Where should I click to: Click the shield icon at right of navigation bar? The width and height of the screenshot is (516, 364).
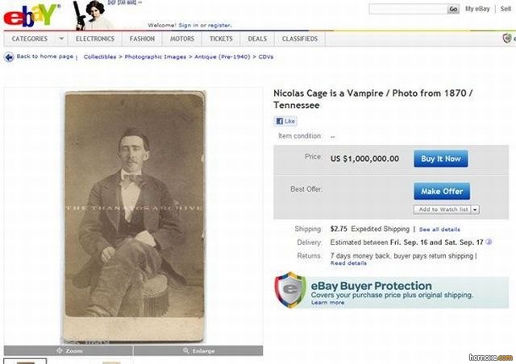[x=507, y=38]
